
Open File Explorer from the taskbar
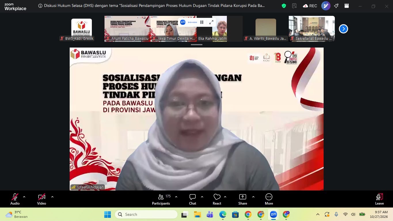[197, 214]
